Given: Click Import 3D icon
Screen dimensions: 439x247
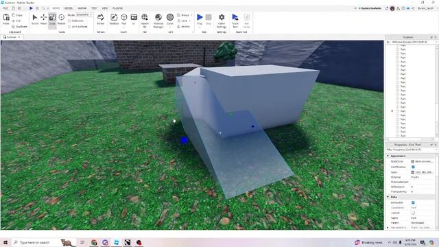Looking at the screenshot, I should tap(145, 20).
